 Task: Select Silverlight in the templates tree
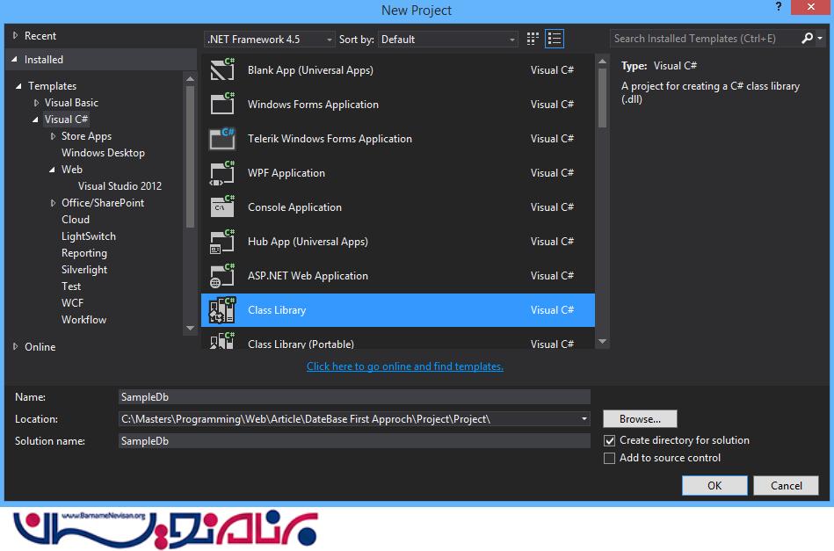[84, 270]
